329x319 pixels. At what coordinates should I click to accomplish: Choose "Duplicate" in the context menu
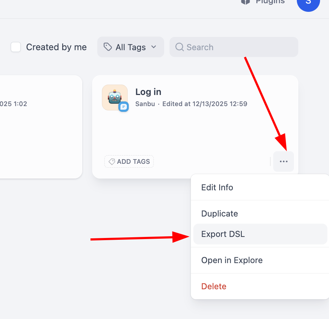point(220,214)
